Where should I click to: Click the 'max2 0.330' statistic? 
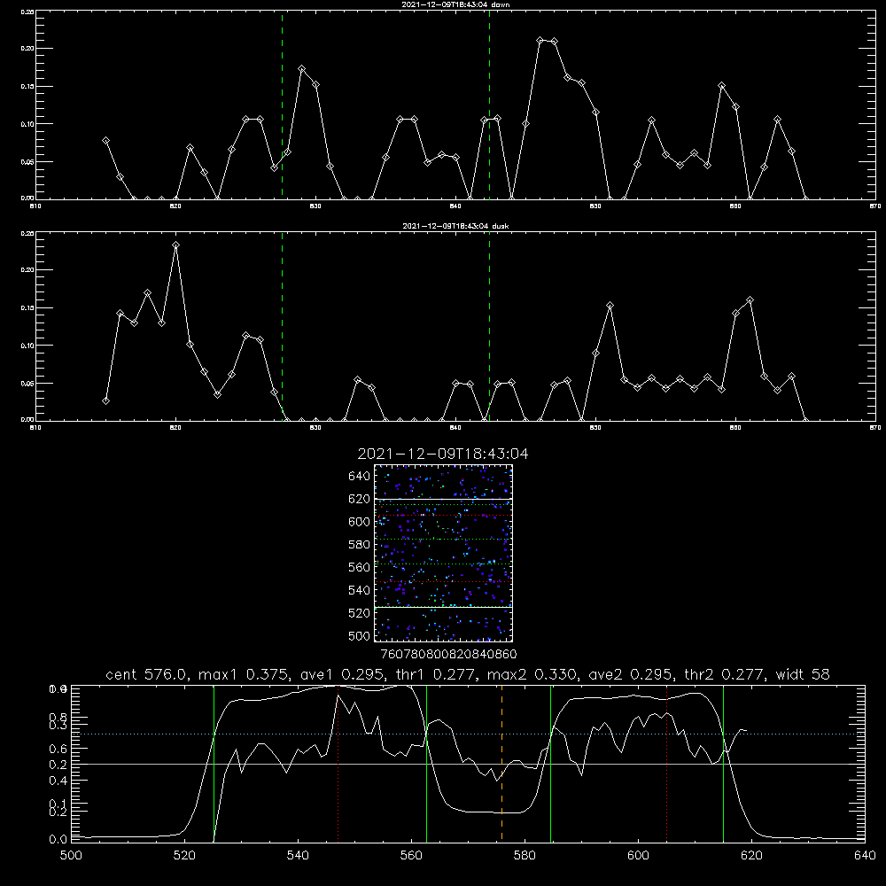[x=531, y=674]
